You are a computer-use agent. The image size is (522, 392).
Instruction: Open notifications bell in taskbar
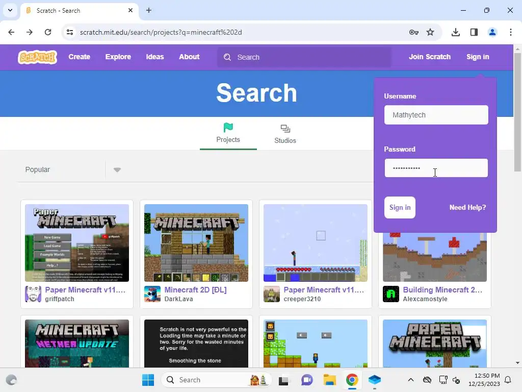click(x=508, y=380)
